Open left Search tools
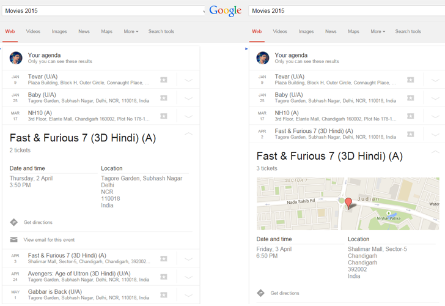The width and height of the screenshot is (445, 306). coord(161,32)
